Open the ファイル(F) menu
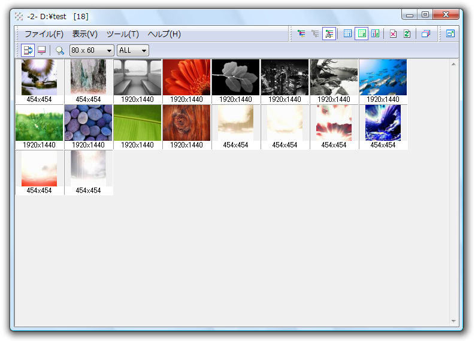This screenshot has height=341, width=475. tap(44, 34)
